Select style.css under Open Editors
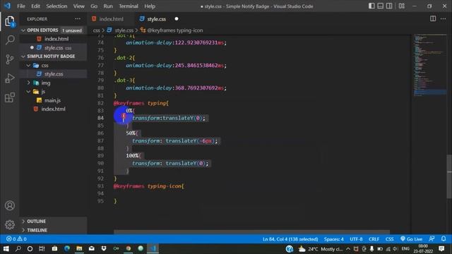The height and width of the screenshot is (254, 452). point(53,48)
